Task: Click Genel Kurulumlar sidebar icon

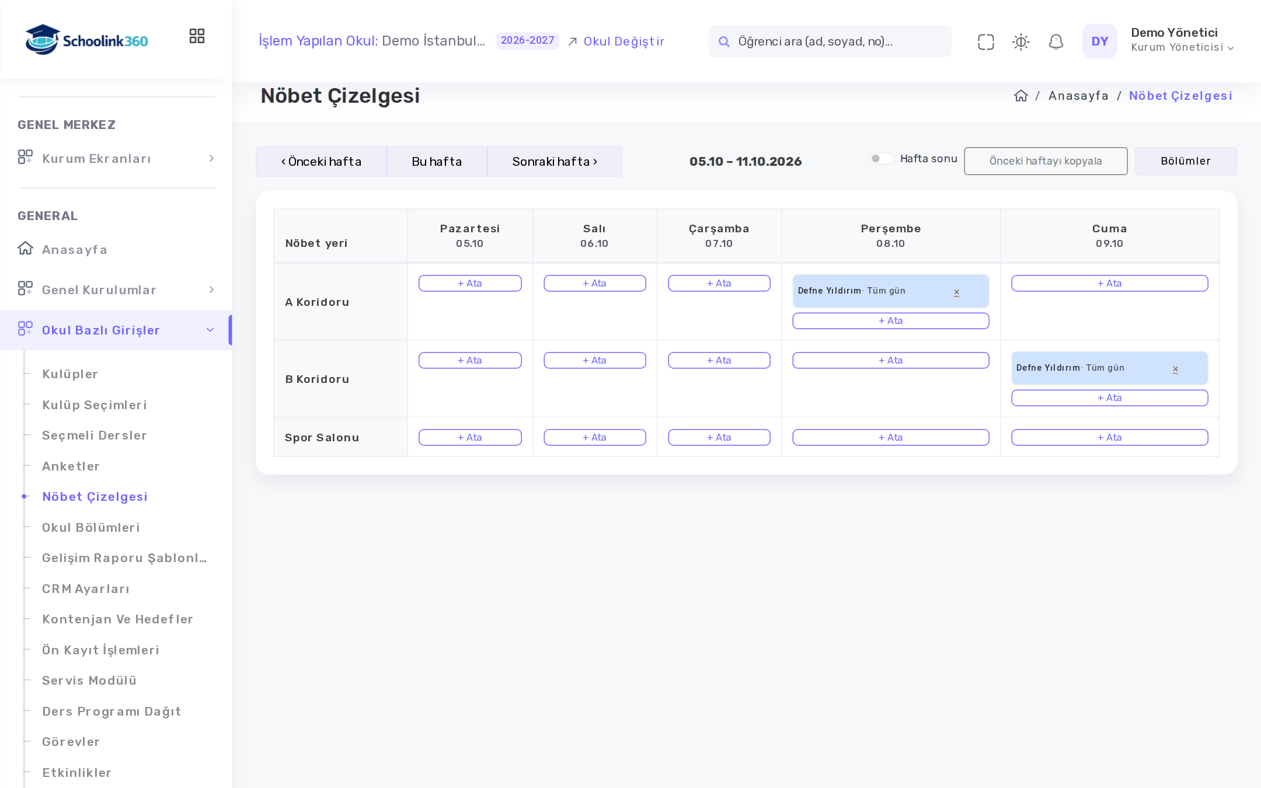Action: click(25, 288)
